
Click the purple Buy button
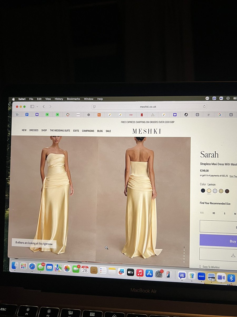(x=218, y=240)
